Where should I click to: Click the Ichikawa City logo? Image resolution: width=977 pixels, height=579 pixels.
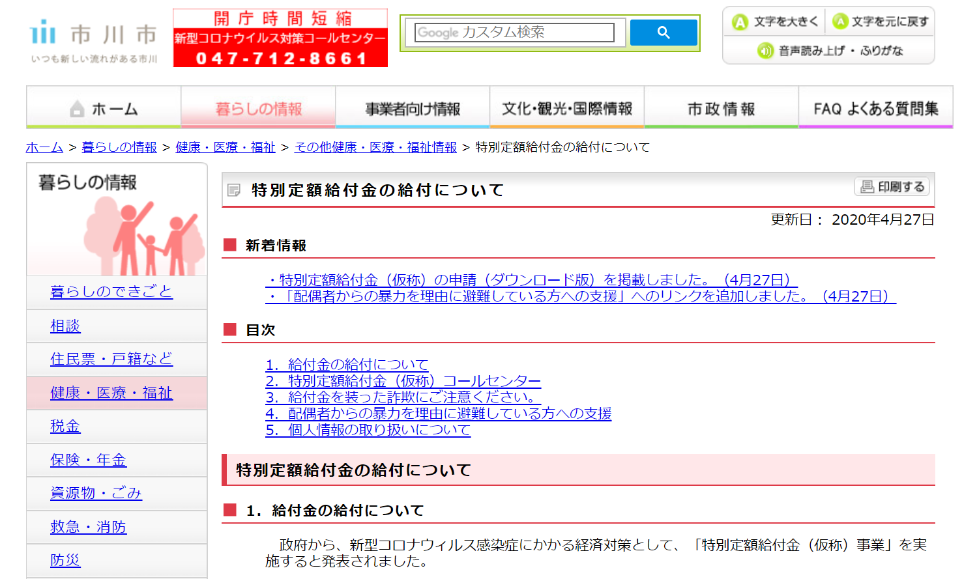(x=94, y=40)
